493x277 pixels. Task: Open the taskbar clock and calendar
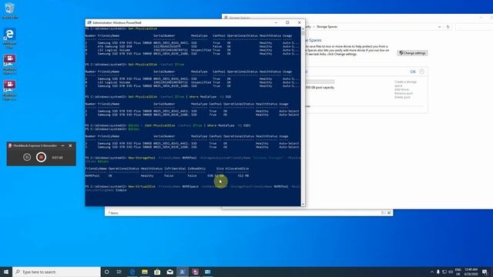(471, 272)
